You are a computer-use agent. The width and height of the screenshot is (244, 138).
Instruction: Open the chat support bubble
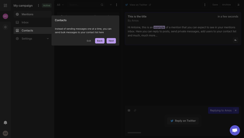(x=235, y=130)
